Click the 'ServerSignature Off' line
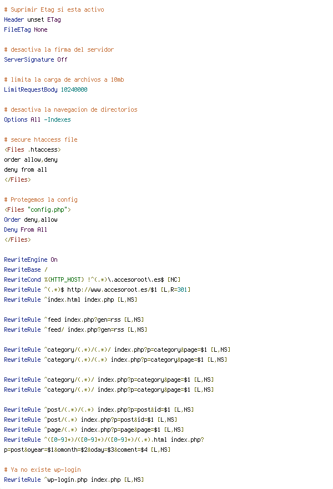 pos(36,59)
